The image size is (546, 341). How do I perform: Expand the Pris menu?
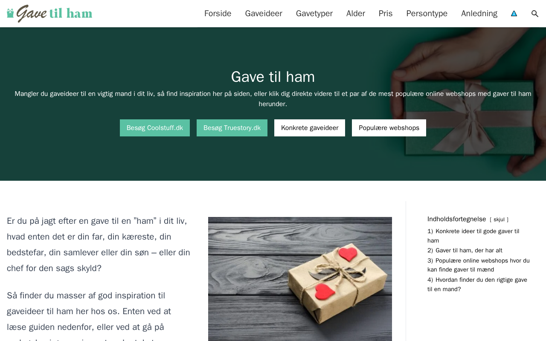pyautogui.click(x=386, y=14)
